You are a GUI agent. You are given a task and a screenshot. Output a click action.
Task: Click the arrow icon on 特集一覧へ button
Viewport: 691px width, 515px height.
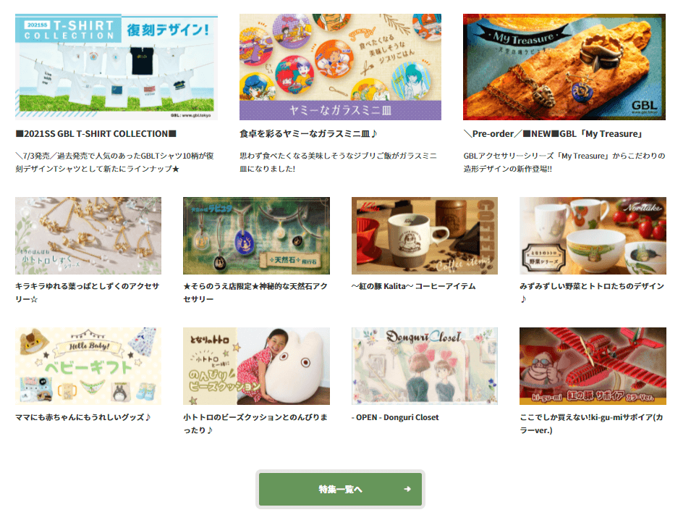point(407,489)
